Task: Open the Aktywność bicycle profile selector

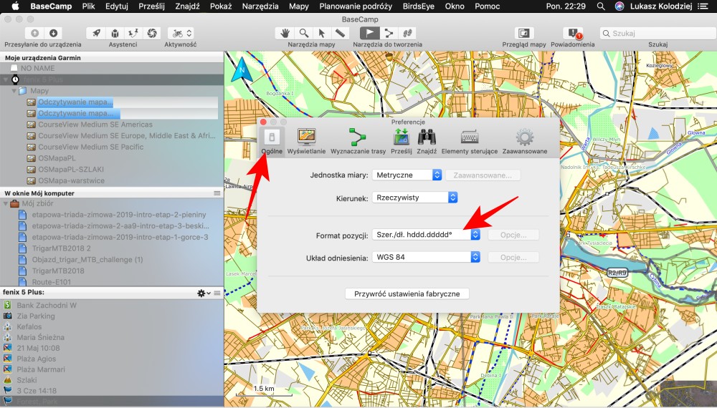Action: [x=181, y=33]
